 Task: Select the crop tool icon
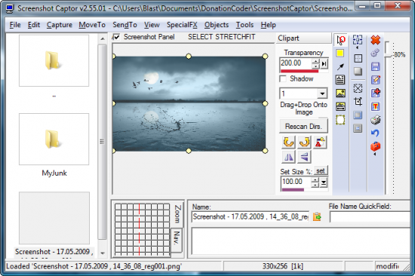[358, 101]
